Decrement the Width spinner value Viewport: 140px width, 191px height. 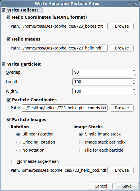[134, 93]
